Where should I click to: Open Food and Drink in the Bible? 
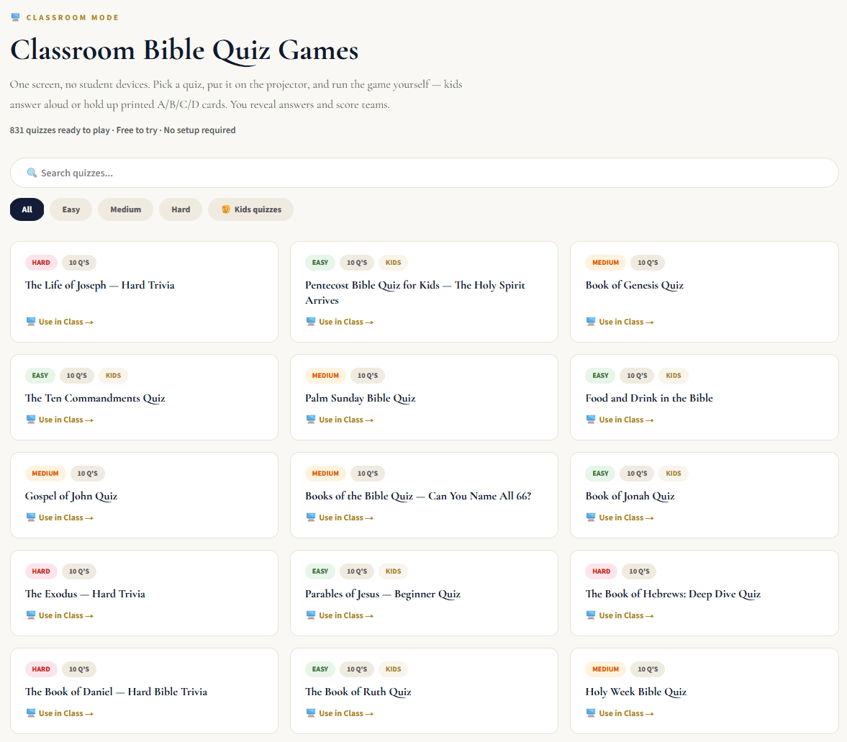tap(649, 398)
